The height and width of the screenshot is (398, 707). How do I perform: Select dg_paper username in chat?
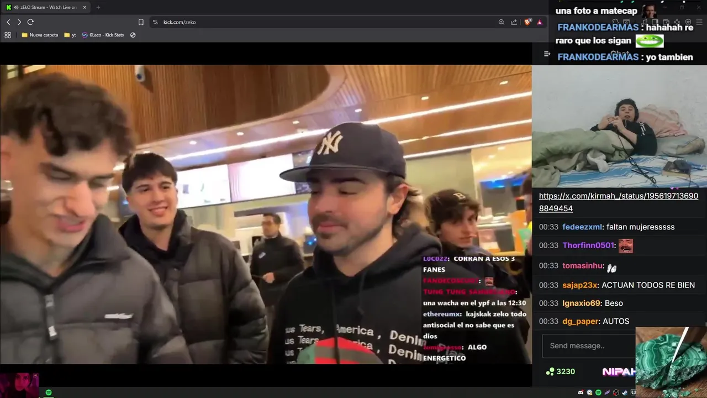[580, 321]
